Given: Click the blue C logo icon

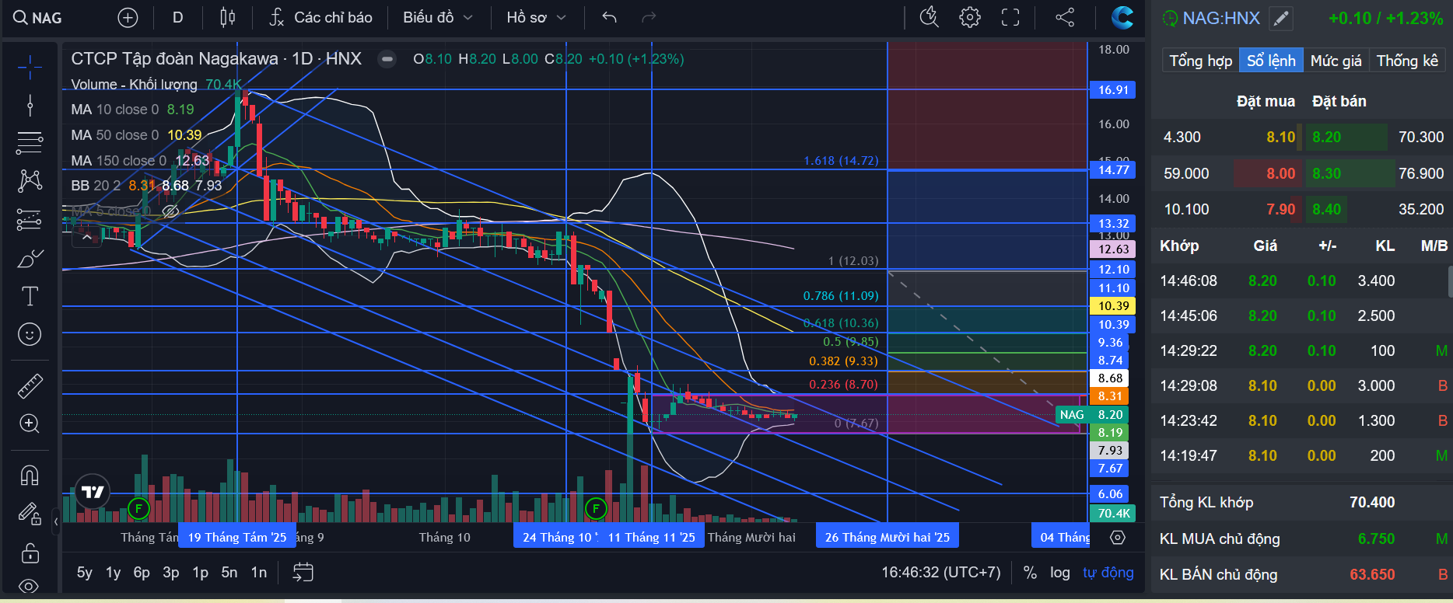Looking at the screenshot, I should pos(1122,17).
